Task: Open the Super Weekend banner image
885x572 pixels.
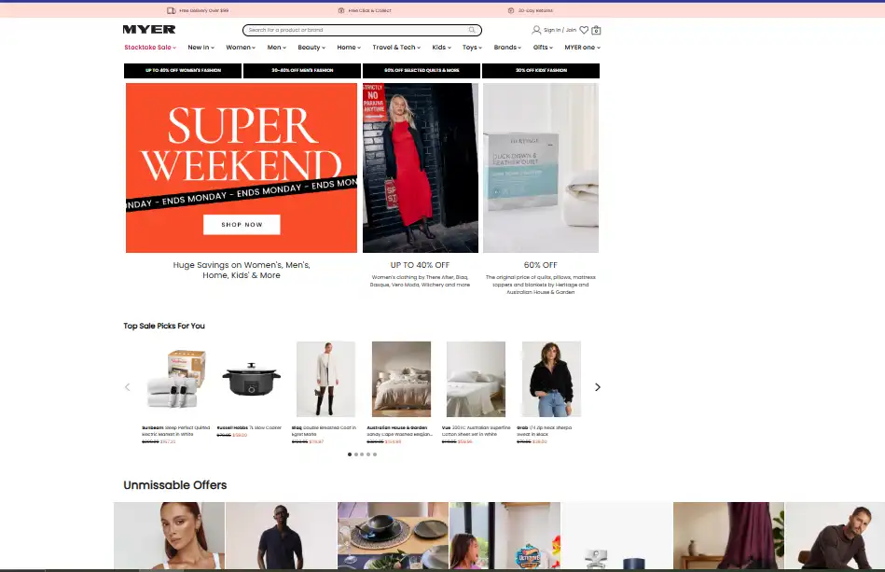Action: 242,168
